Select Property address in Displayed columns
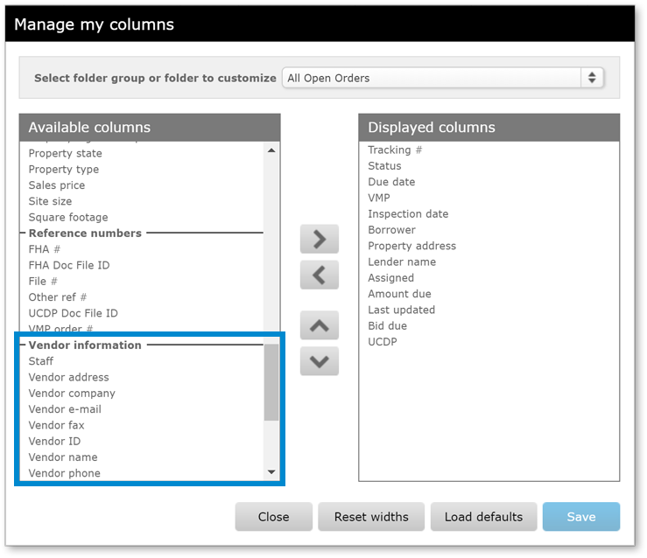 click(411, 246)
